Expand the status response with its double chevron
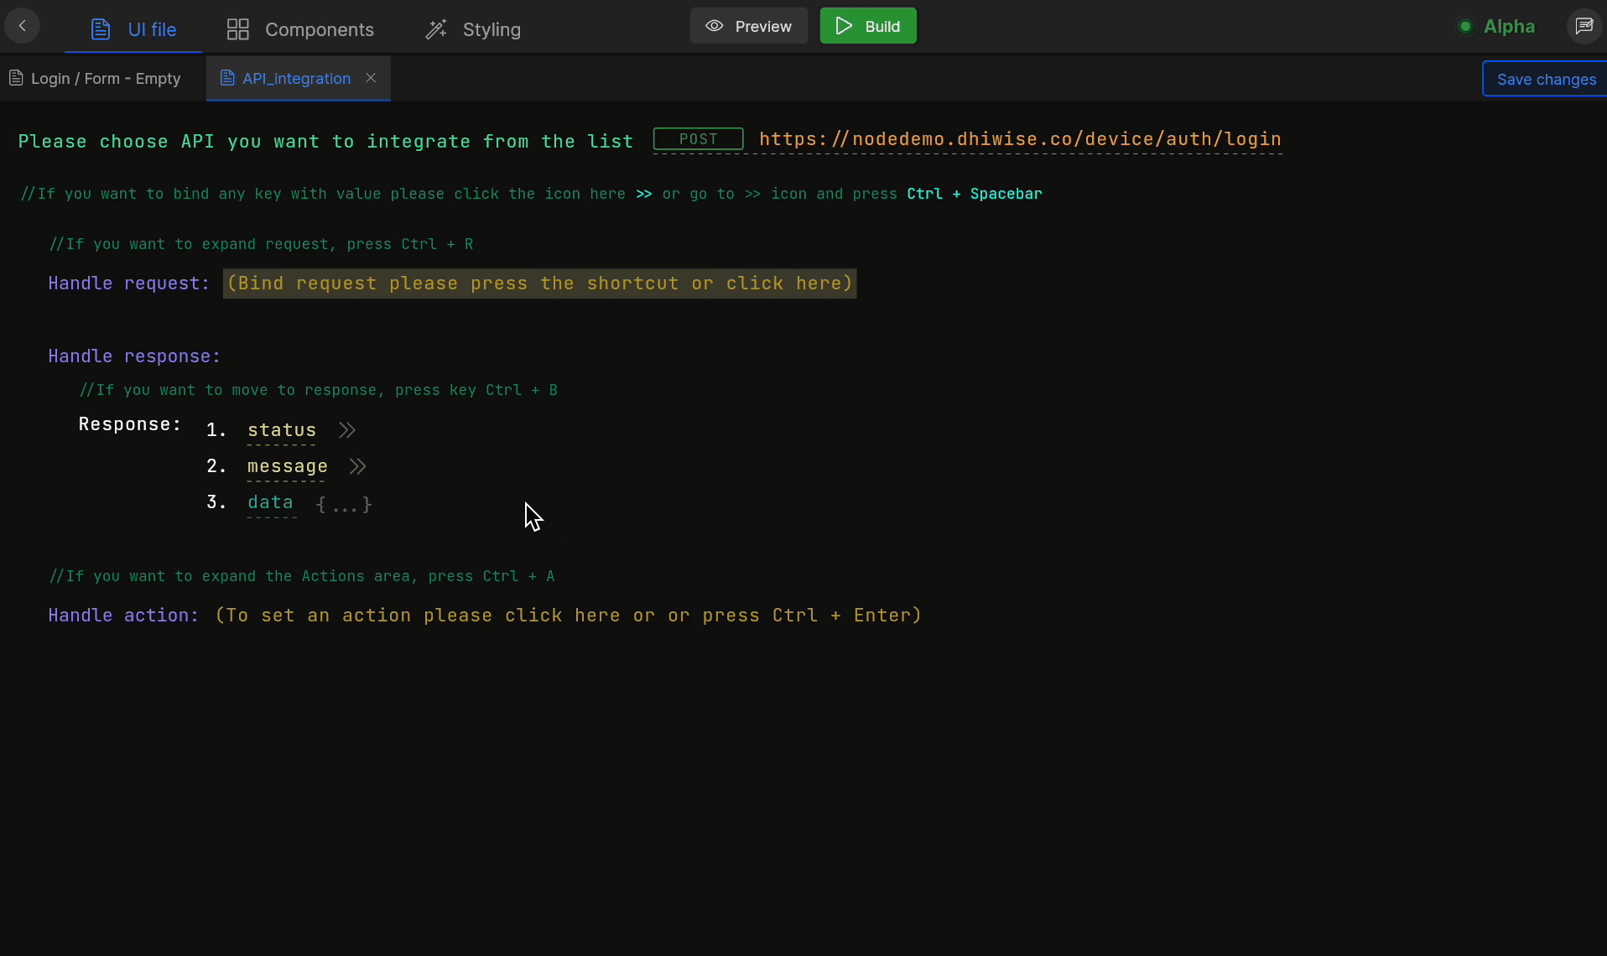The height and width of the screenshot is (956, 1607). [346, 430]
